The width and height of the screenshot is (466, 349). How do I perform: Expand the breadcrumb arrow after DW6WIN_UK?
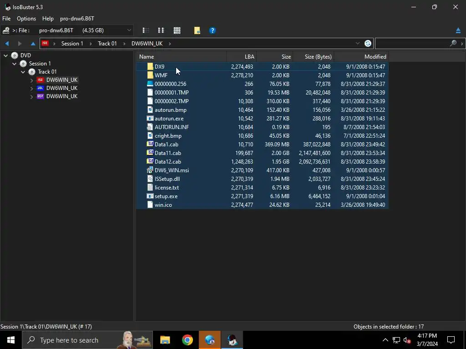(x=170, y=44)
